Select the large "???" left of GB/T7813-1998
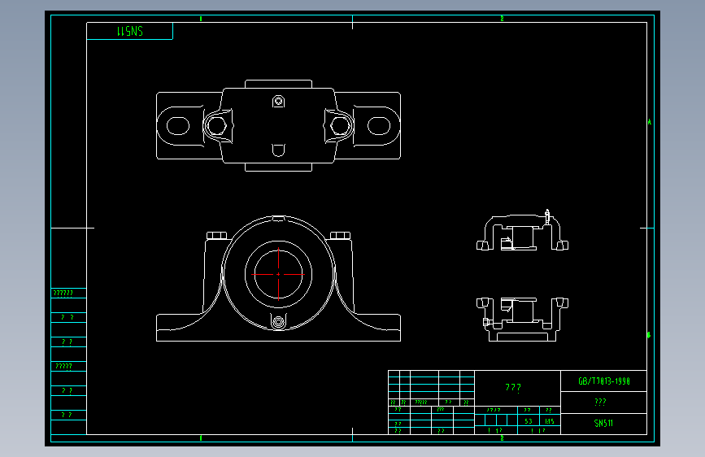Image resolution: width=705 pixels, height=457 pixels. point(513,388)
